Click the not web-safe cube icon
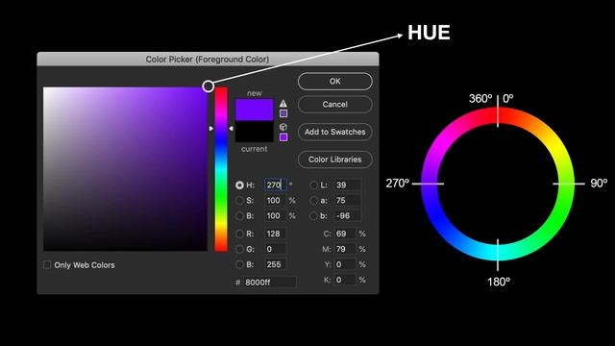Viewport: 615px width, 346px height. click(283, 127)
